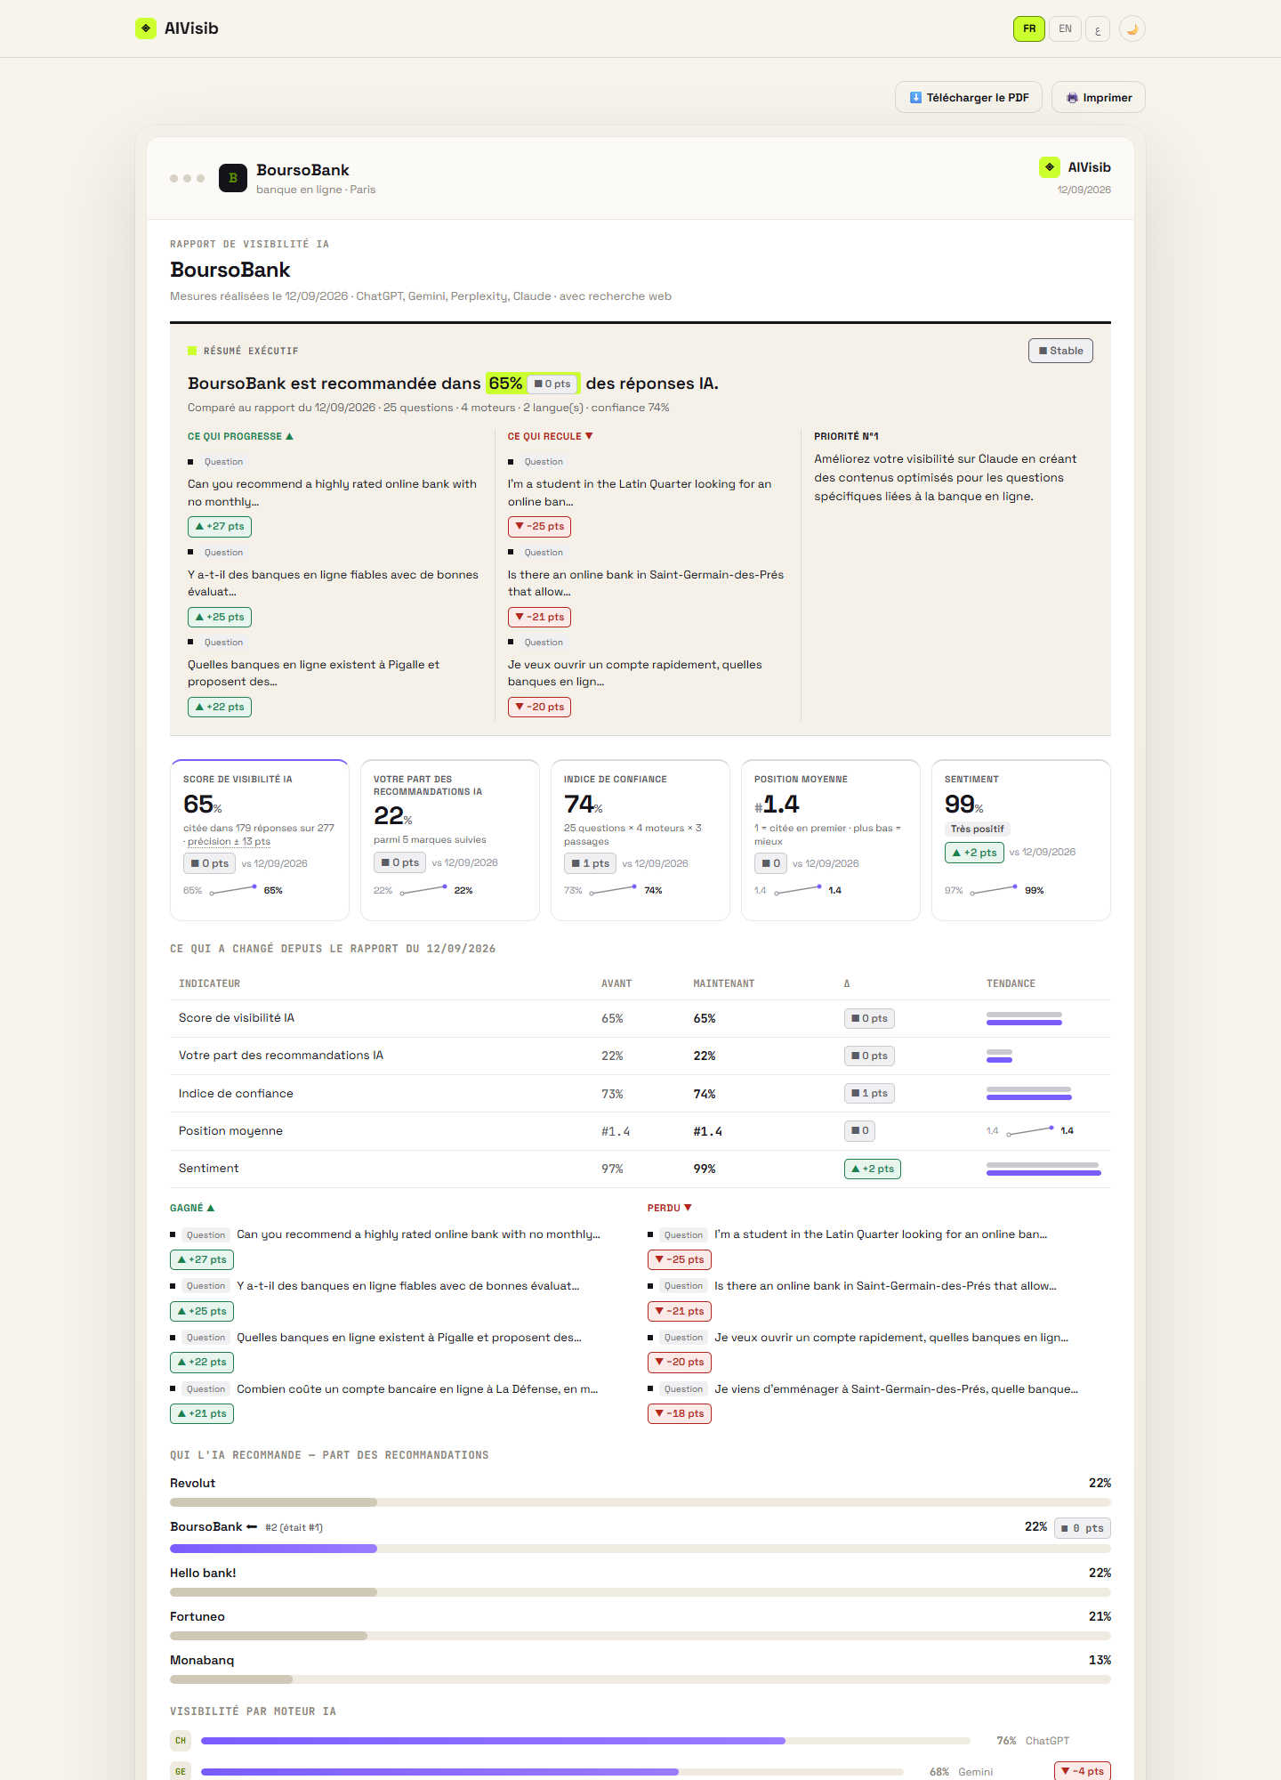Click the Perdu heading with down arrow

tap(669, 1208)
